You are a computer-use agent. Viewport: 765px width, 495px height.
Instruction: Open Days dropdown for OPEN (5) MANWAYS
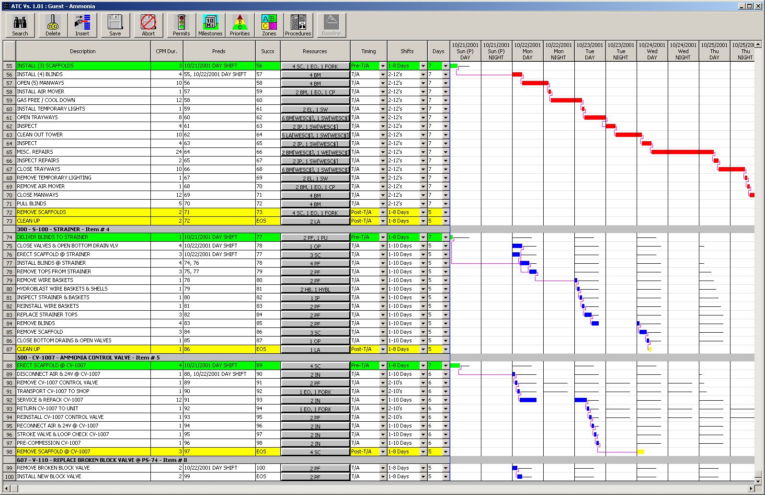[x=445, y=83]
